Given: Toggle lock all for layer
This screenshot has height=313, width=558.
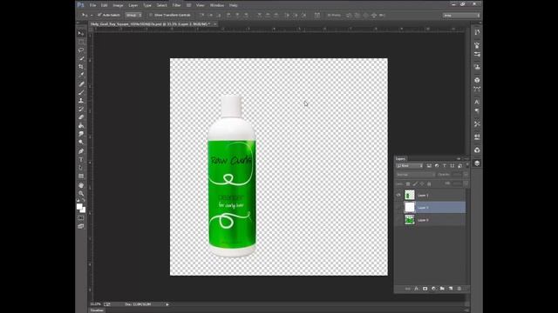Looking at the screenshot, I should [x=429, y=183].
